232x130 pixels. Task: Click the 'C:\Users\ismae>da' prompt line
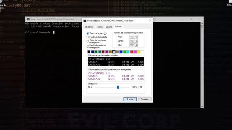38,32
